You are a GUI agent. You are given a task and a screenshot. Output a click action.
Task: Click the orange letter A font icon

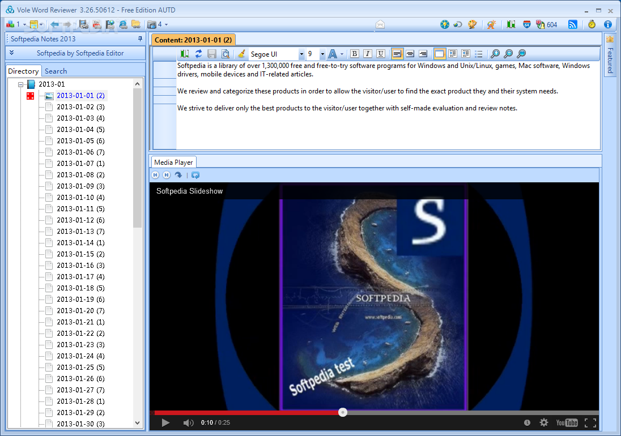[491, 24]
